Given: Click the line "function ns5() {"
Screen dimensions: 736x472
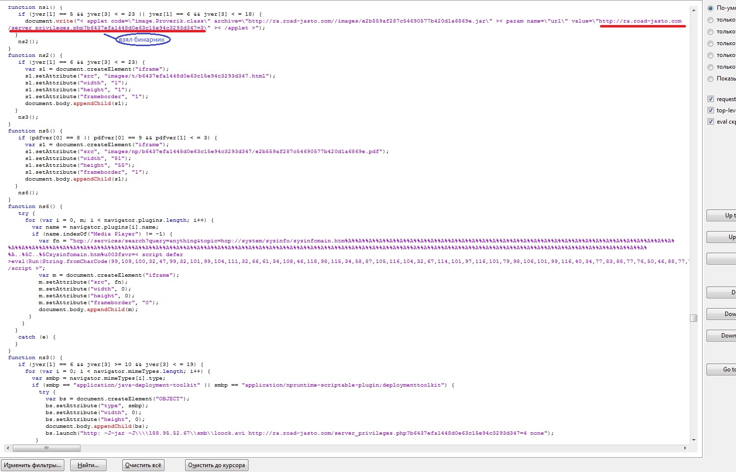Looking at the screenshot, I should [35, 131].
